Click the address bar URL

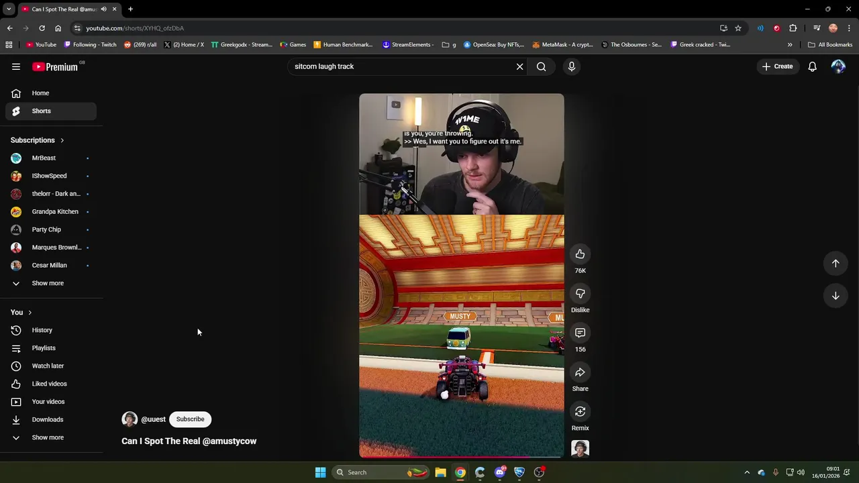click(x=135, y=28)
